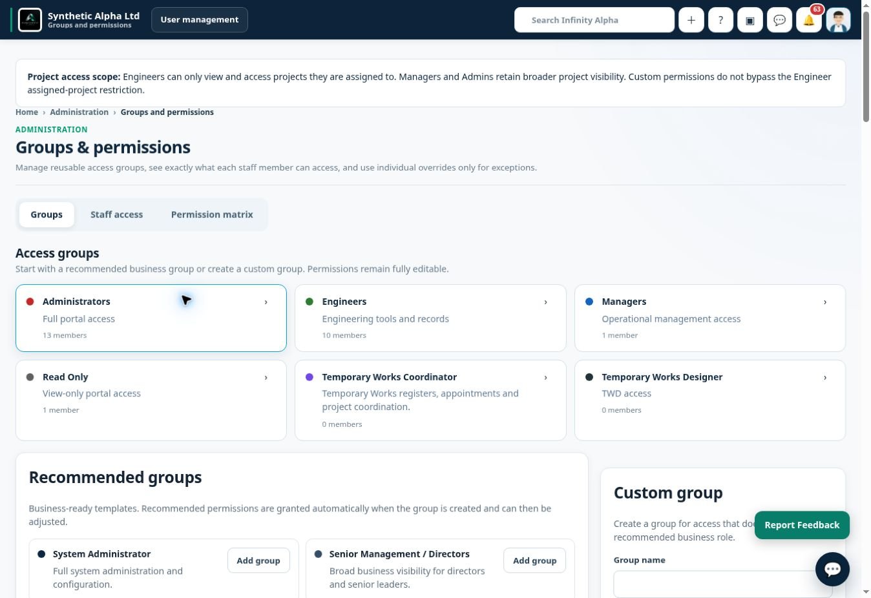Click the plus create icon
Screen dimensions: 871x598
click(x=691, y=20)
